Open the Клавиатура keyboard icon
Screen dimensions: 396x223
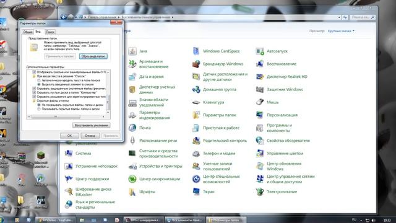196,102
